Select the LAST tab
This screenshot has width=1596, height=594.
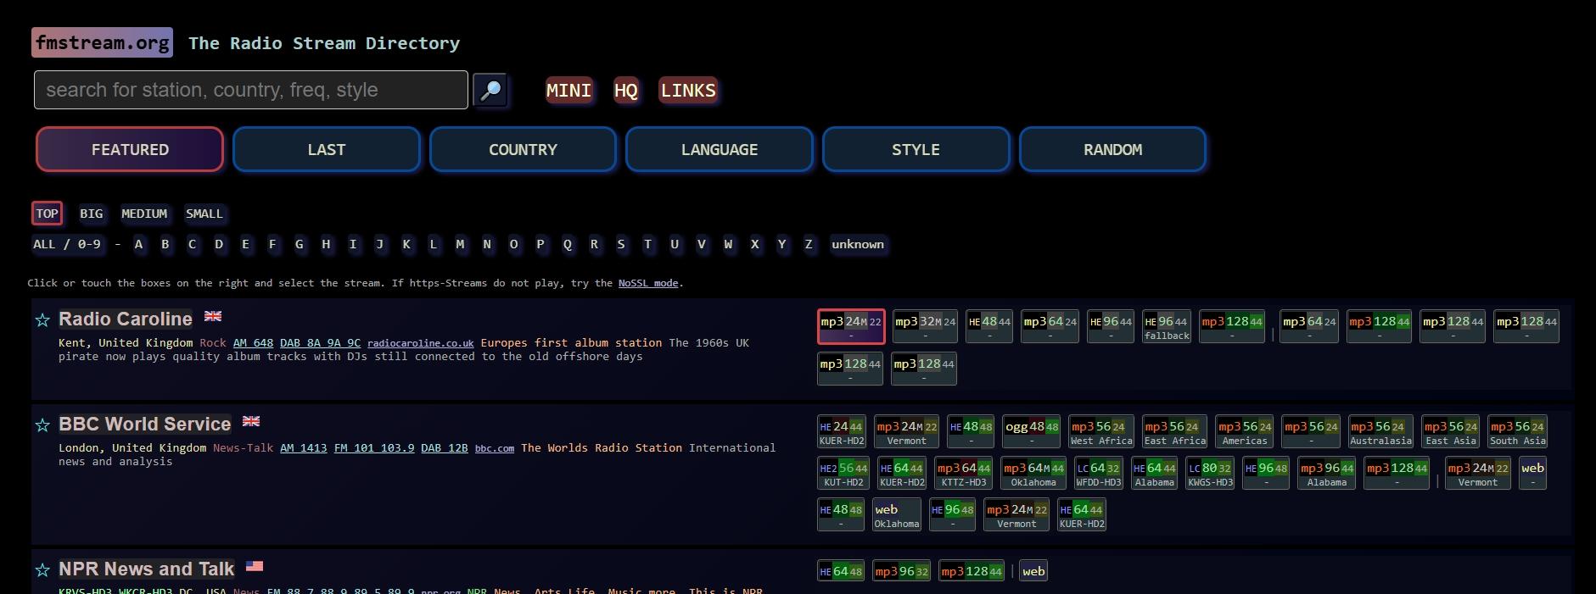[327, 149]
